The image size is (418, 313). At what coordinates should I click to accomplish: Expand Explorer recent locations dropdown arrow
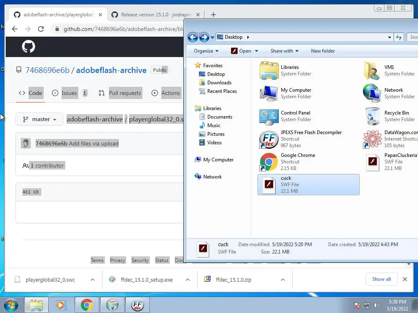click(212, 37)
